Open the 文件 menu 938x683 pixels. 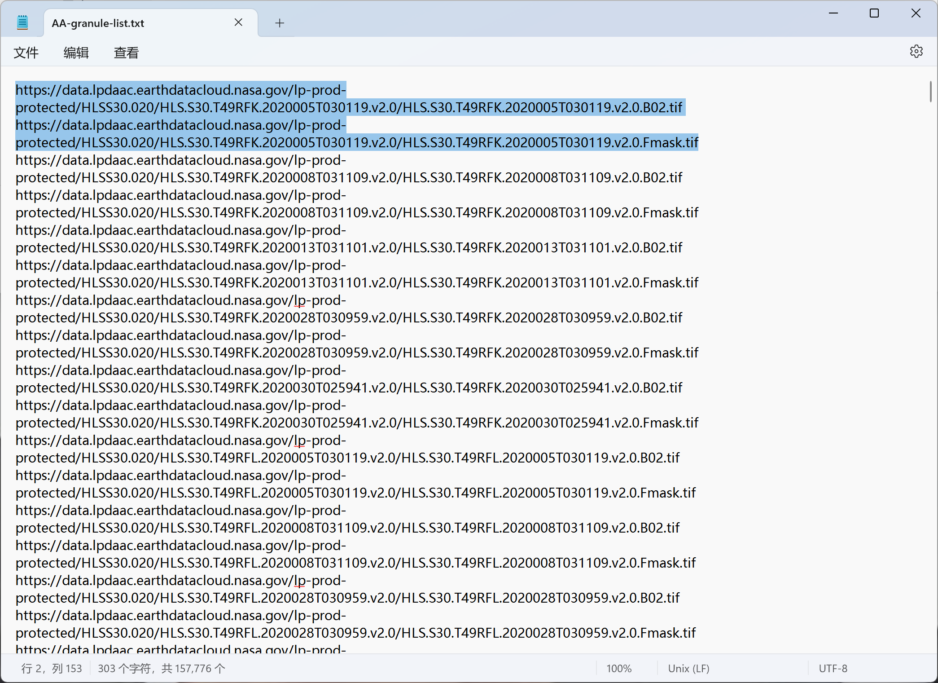click(x=26, y=53)
